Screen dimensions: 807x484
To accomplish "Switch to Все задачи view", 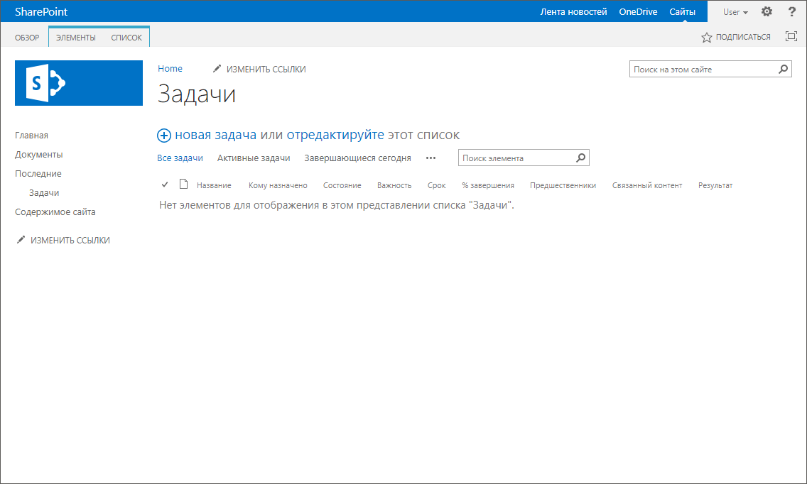I will coord(180,158).
